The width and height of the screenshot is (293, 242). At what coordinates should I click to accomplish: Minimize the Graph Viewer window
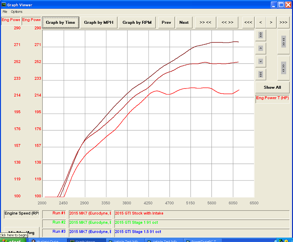[274, 5]
